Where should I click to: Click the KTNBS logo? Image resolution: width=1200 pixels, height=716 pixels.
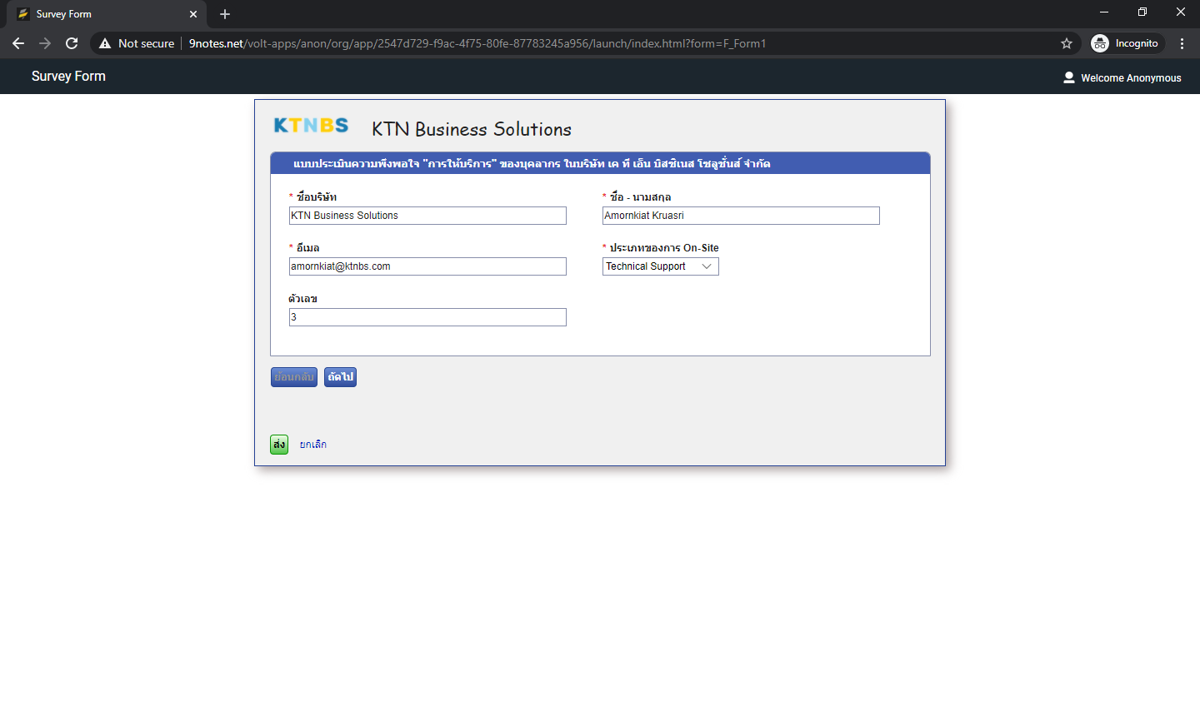tap(311, 125)
